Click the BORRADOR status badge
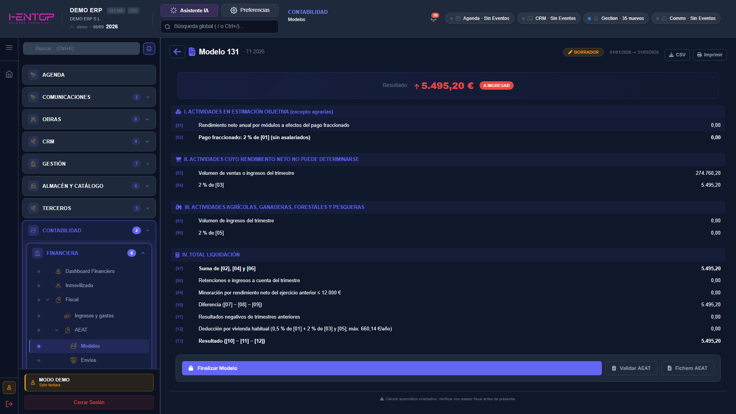This screenshot has width=736, height=414. pyautogui.click(x=583, y=52)
